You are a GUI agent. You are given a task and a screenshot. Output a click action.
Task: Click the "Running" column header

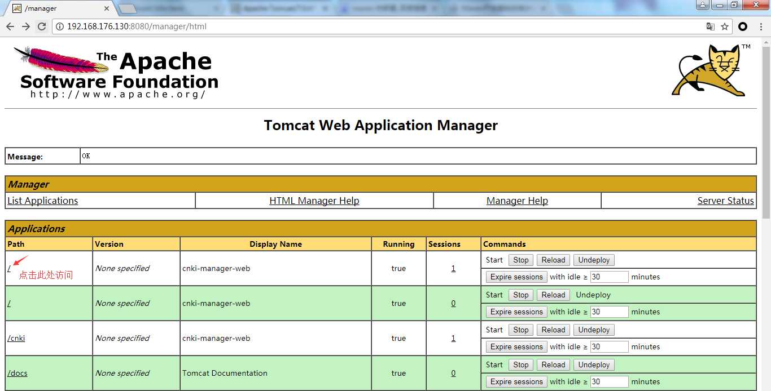[x=398, y=244]
